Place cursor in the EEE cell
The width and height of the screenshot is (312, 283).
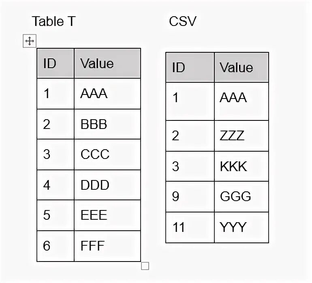click(x=107, y=215)
